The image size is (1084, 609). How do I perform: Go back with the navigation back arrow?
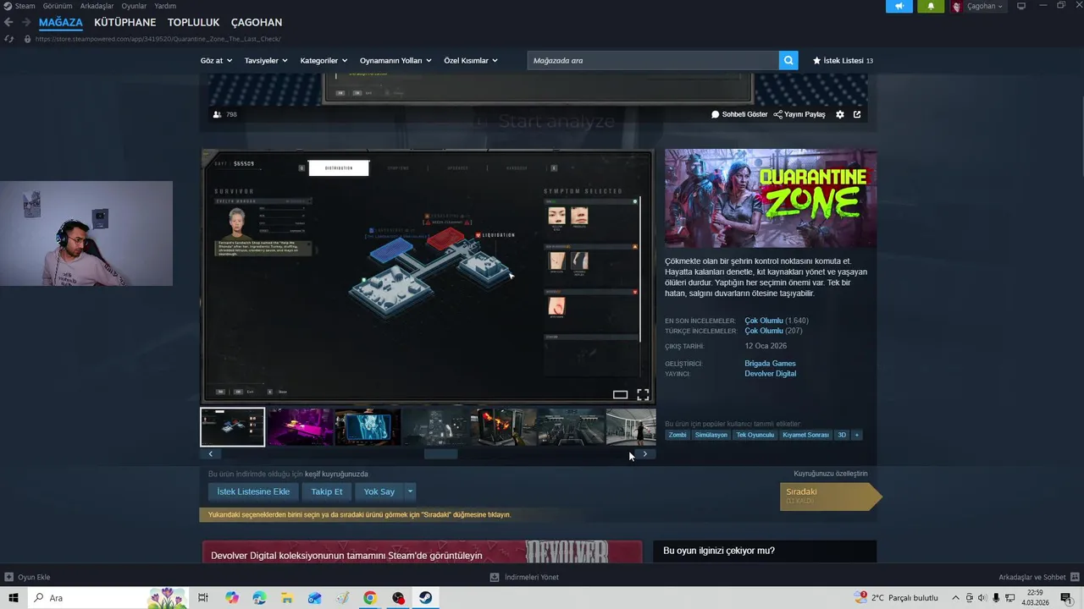[8, 22]
